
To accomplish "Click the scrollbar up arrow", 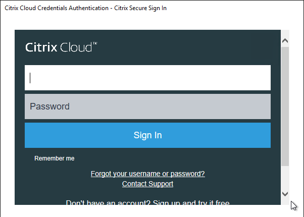I will point(285,41).
